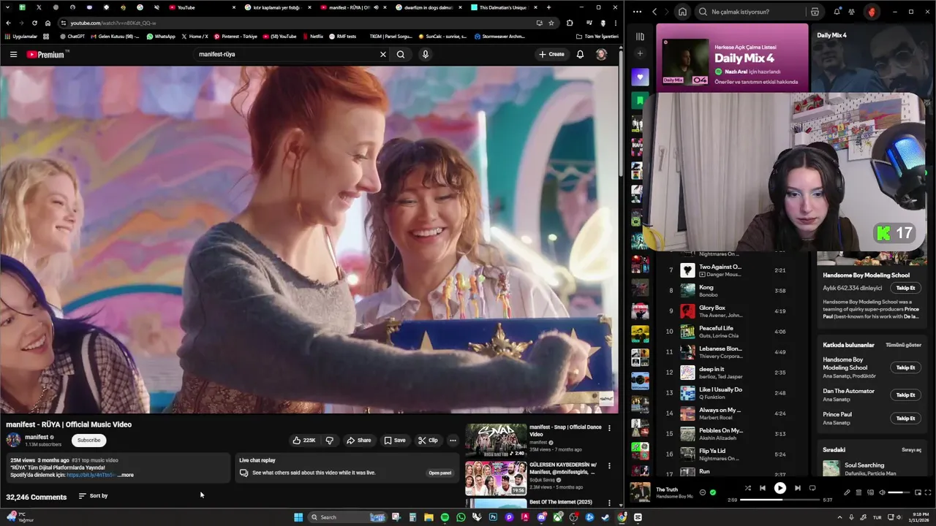Open Spotify three-dot menu in title bar
The height and width of the screenshot is (526, 936).
637,12
